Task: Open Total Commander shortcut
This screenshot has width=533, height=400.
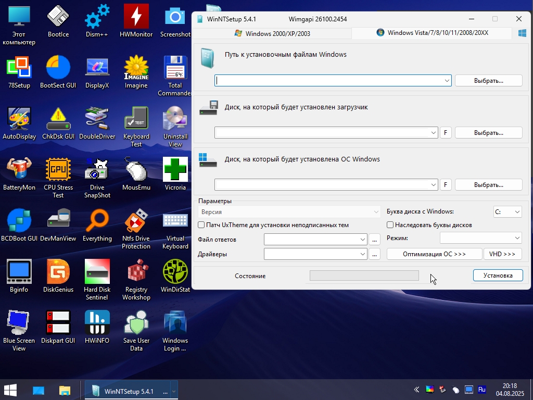Action: [x=175, y=76]
